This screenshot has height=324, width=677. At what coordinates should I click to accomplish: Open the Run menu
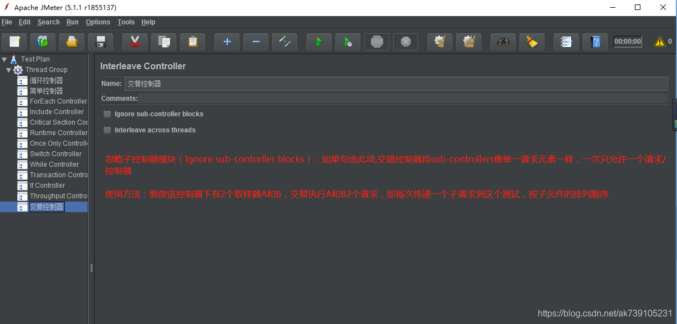point(73,22)
